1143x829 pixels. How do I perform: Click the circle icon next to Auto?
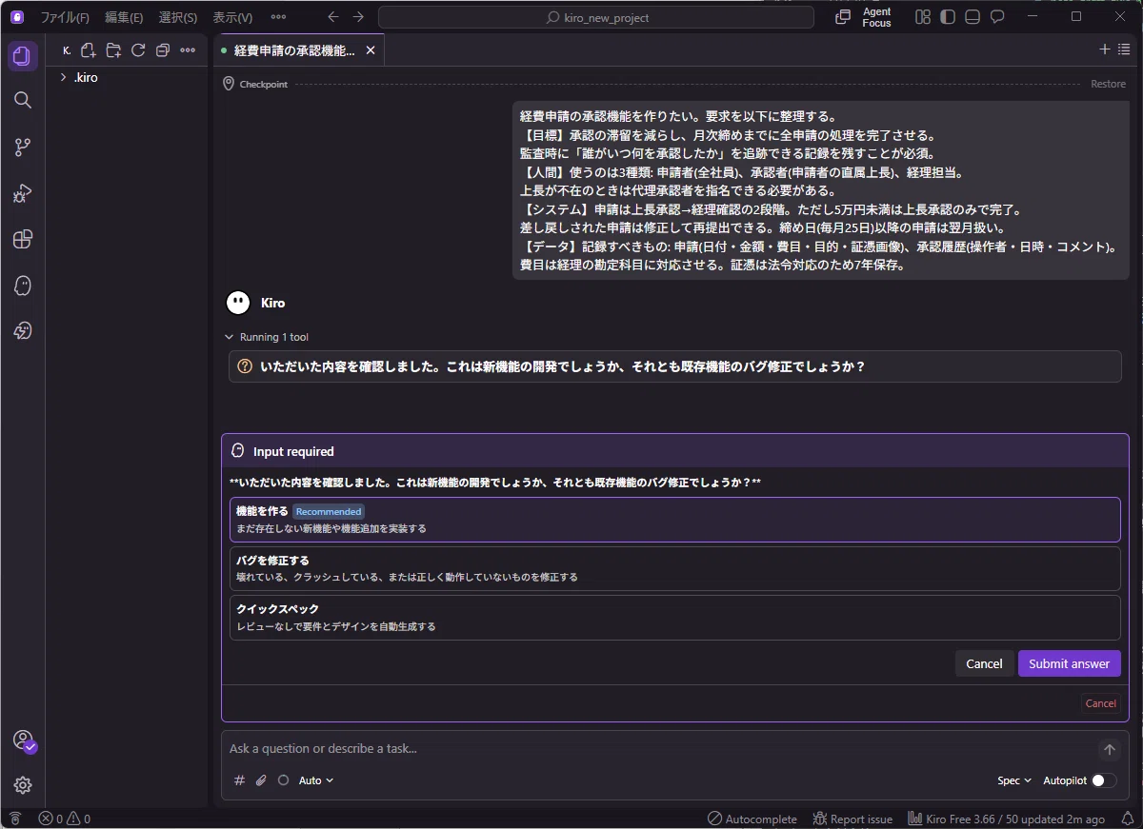283,780
